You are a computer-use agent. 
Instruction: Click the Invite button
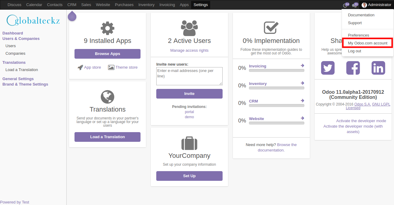pos(189,94)
